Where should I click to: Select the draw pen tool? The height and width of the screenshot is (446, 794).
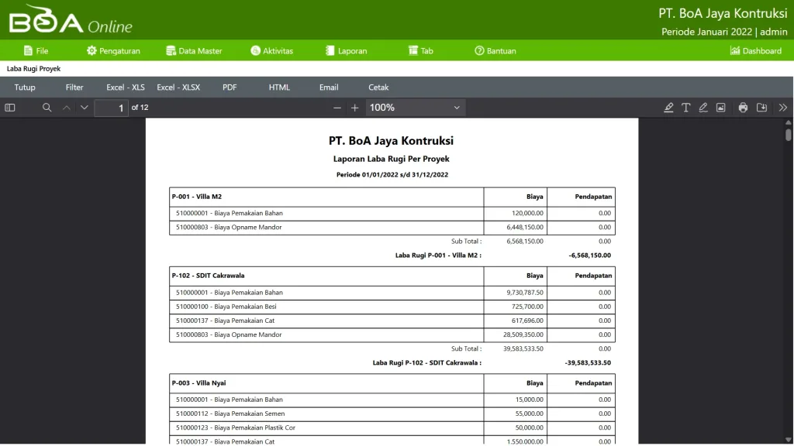coord(703,108)
